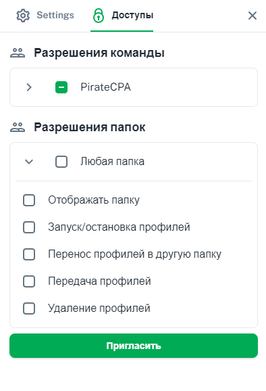Collapse the Любая папка section
The image size is (266, 391).
(29, 162)
